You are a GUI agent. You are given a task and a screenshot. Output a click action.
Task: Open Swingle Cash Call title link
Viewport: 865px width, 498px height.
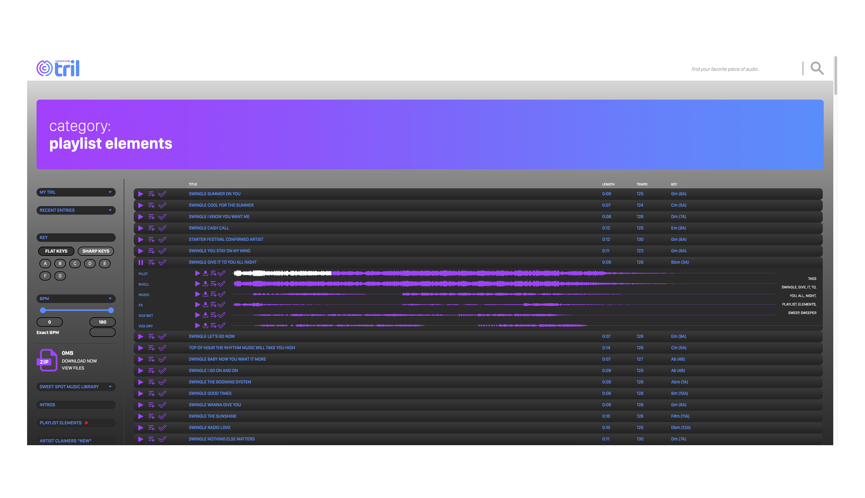click(209, 228)
